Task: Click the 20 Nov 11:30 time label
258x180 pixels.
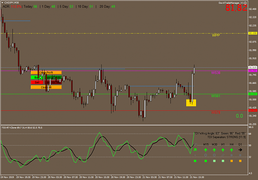Action: pyautogui.click(x=86, y=177)
